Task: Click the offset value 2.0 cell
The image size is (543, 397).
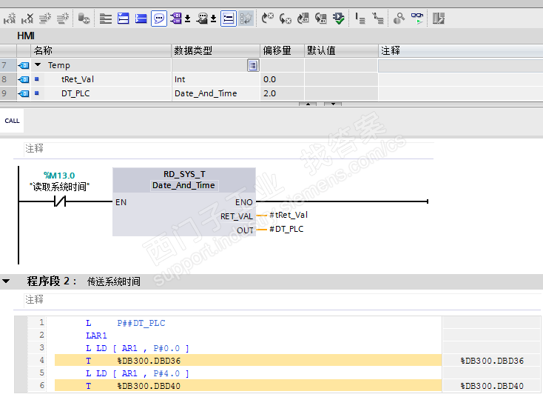Action: click(x=283, y=93)
